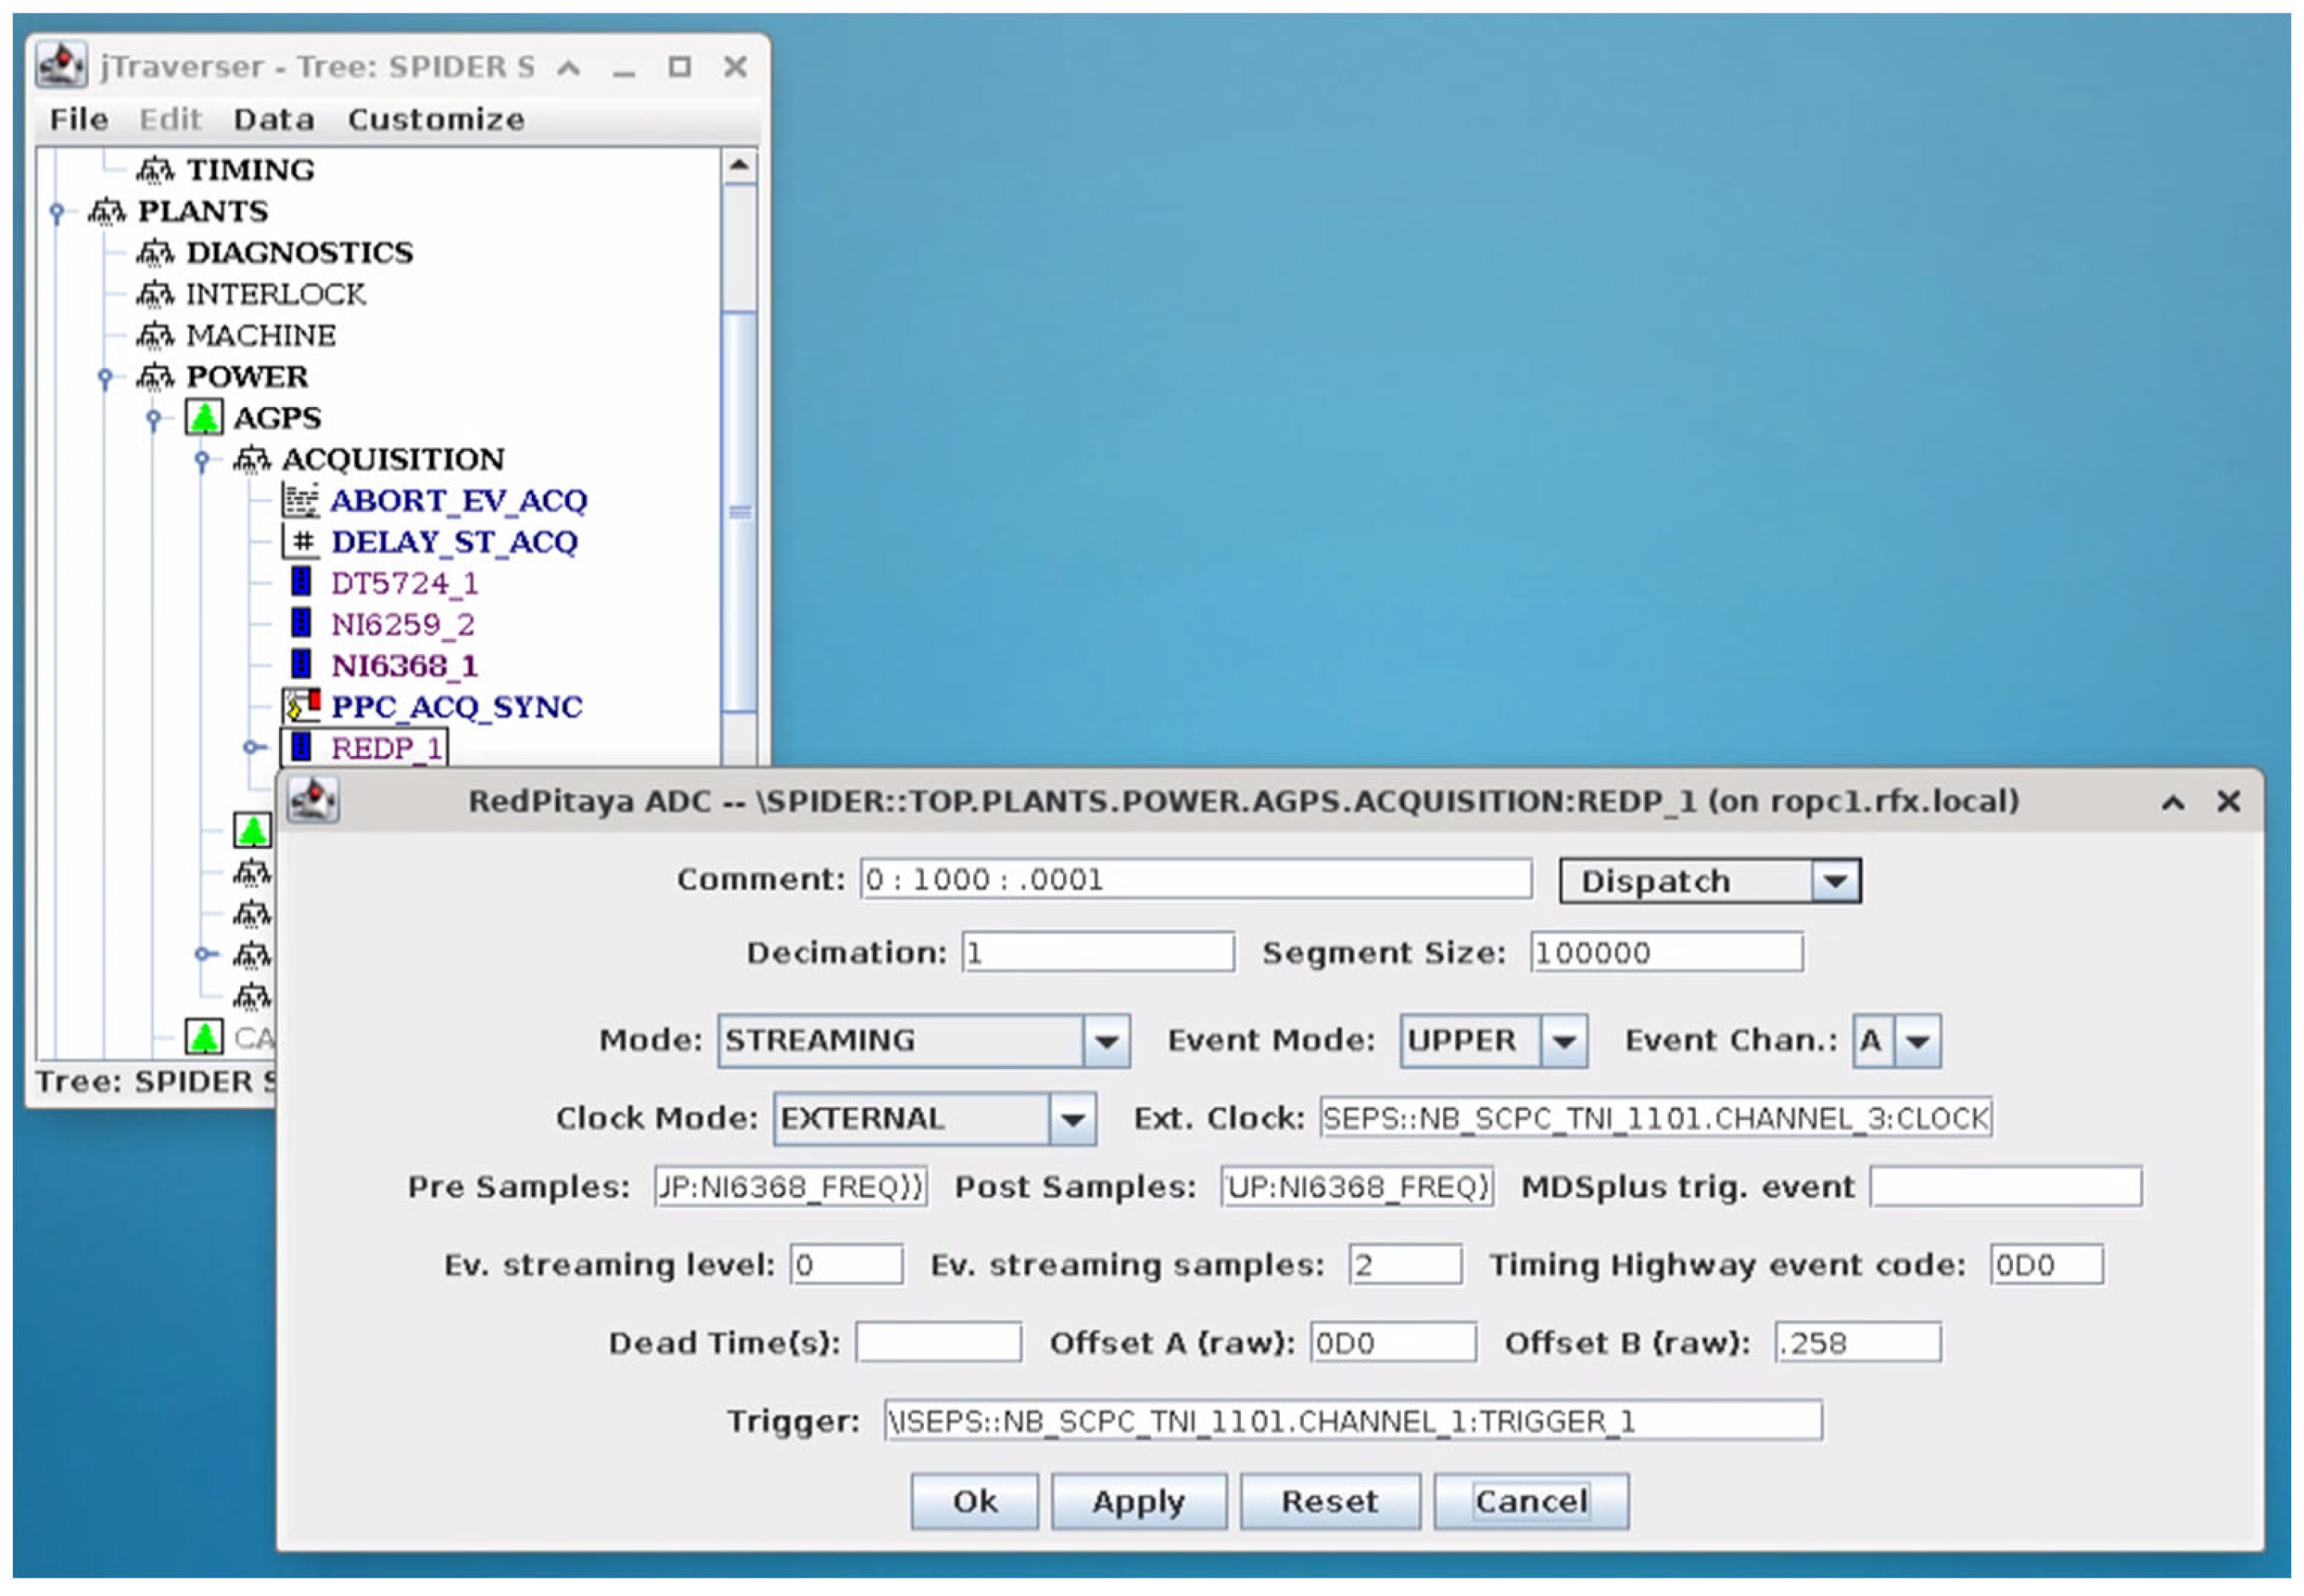Image resolution: width=2304 pixels, height=1596 pixels.
Task: Click the jTraverser app icon in dialog title
Action: (313, 801)
